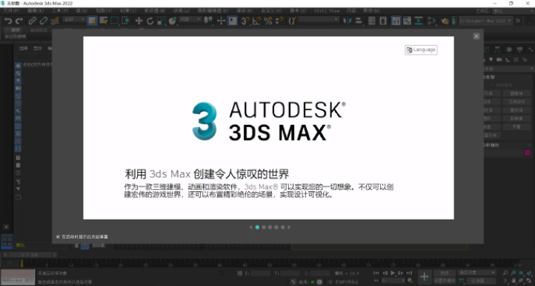This screenshot has height=286, width=535.
Task: Open the first menu on the menu bar
Action: point(11,11)
